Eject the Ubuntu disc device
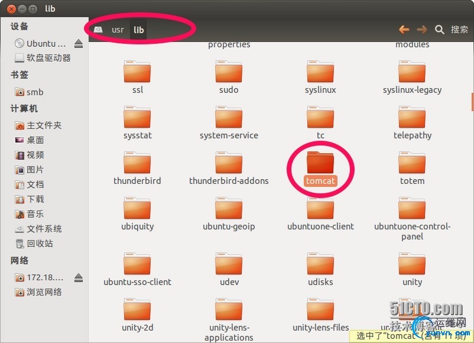The image size is (474, 343). [79, 44]
